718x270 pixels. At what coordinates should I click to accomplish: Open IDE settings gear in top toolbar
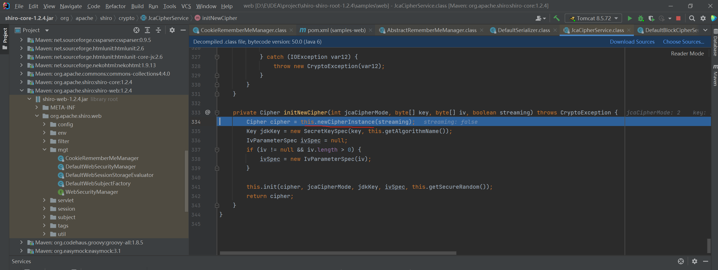[703, 18]
